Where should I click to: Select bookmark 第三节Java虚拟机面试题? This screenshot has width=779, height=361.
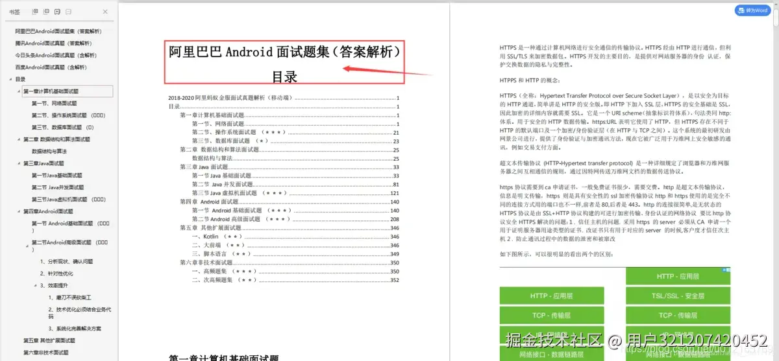coord(68,199)
